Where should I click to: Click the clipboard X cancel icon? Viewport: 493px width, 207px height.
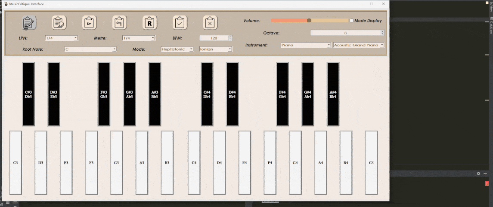(210, 23)
